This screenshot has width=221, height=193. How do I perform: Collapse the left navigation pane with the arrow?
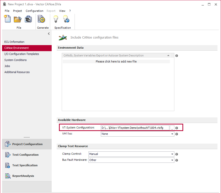[49, 34]
